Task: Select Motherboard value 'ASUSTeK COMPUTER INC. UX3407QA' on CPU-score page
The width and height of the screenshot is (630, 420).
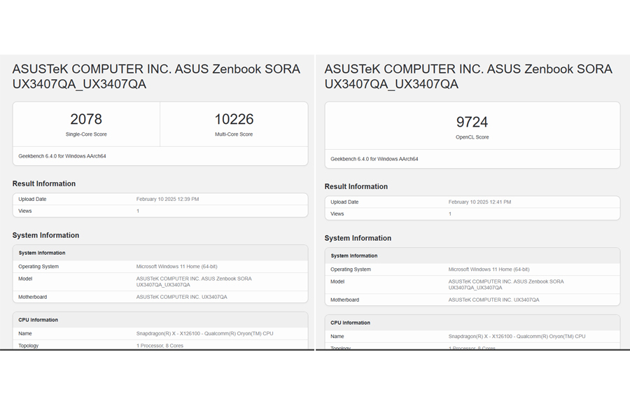Action: [181, 297]
